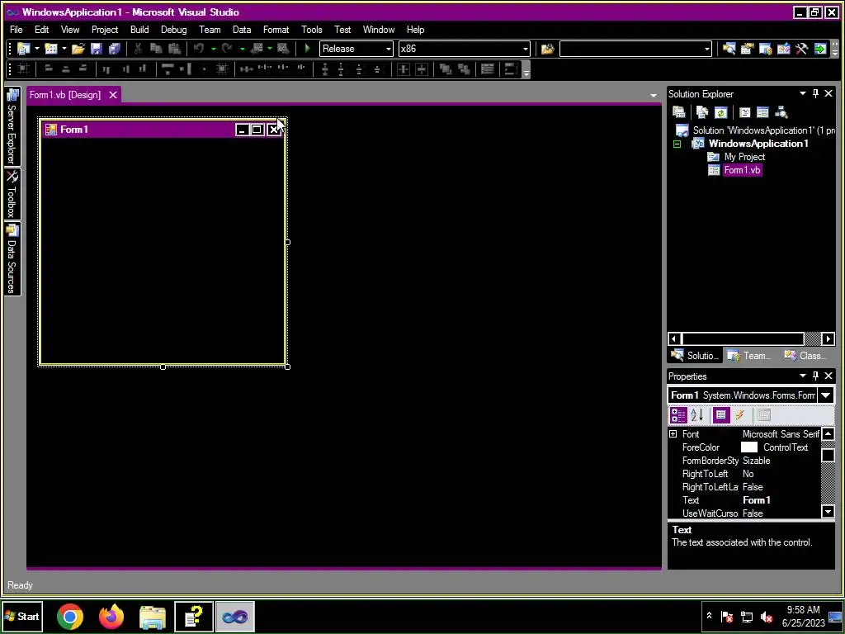Select Form1.vb in Solution Explorer
Viewport: 845px width, 634px height.
coord(742,170)
